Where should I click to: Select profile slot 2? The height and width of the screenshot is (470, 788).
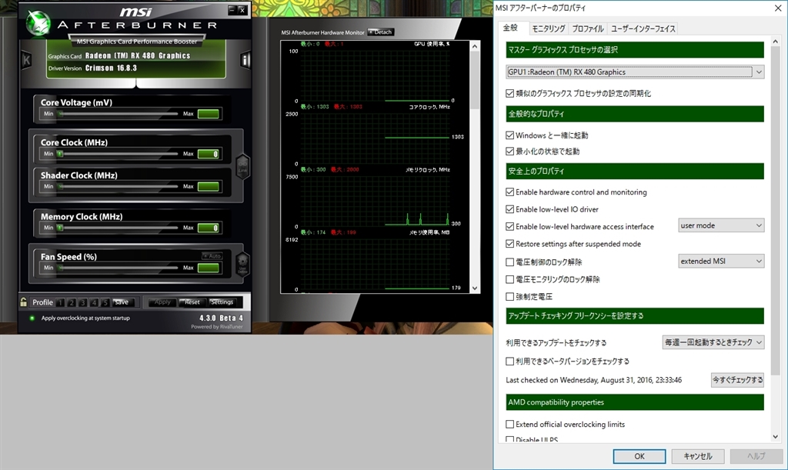coord(72,302)
